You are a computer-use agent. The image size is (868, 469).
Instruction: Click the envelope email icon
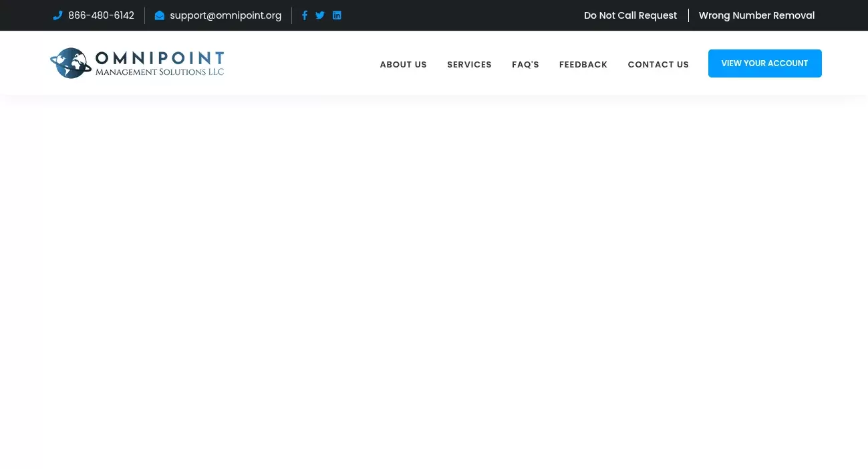click(160, 15)
